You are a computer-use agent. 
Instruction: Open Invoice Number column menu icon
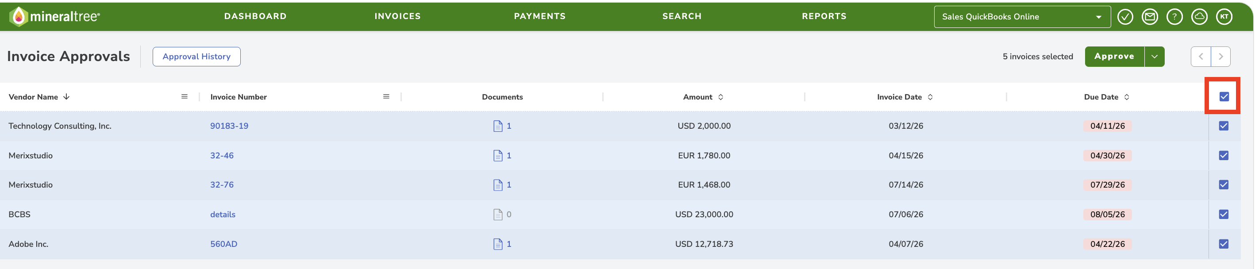(x=386, y=96)
